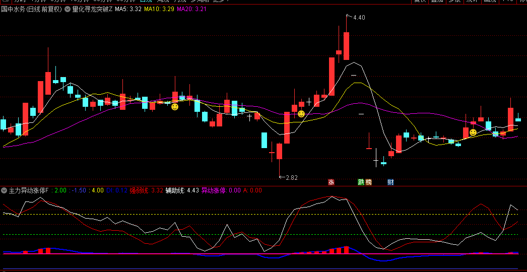Viewport: 527px width, 272px height.
Task: Click the rightmost smiley signal marker
Action: click(473, 132)
